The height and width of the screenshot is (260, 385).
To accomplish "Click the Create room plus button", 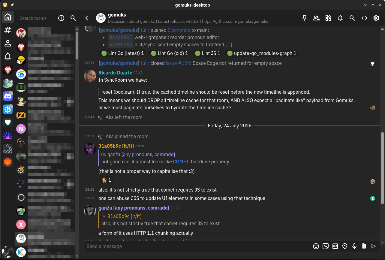I will 61,18.
